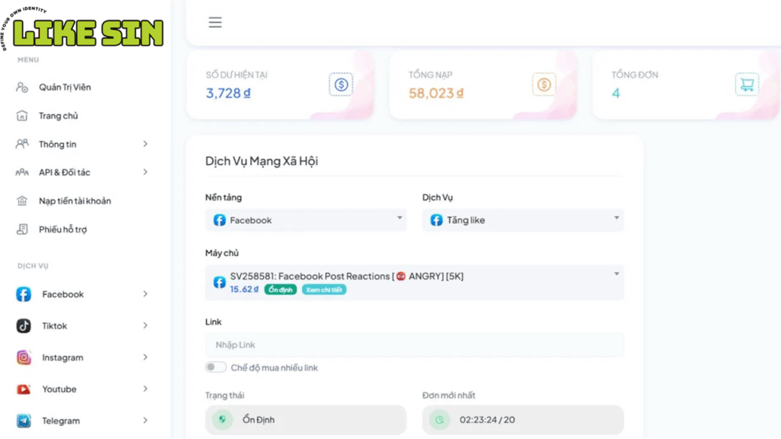Open the Nền tảng platform dropdown

[305, 219]
